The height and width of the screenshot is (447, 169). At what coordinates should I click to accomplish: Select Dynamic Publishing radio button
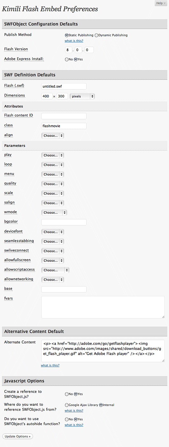click(x=96, y=35)
